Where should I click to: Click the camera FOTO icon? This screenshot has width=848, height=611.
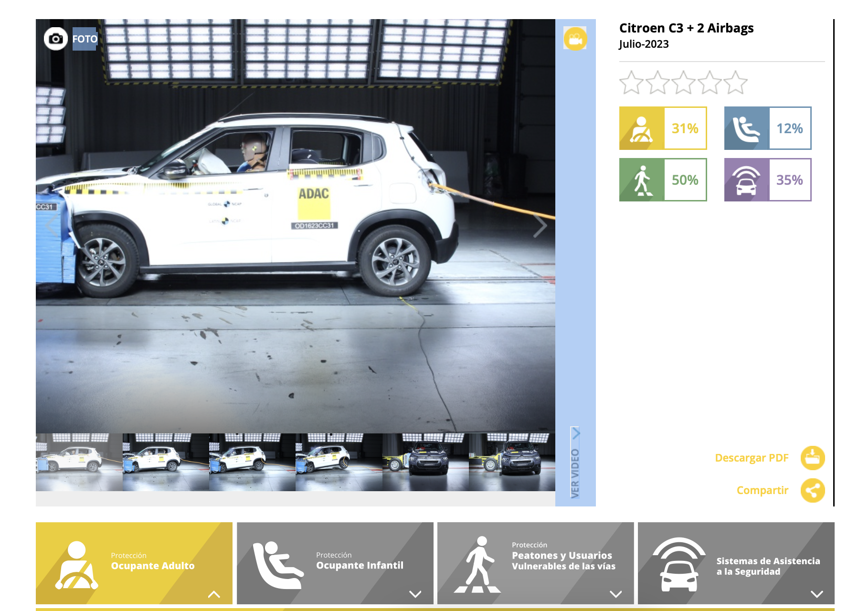point(56,39)
